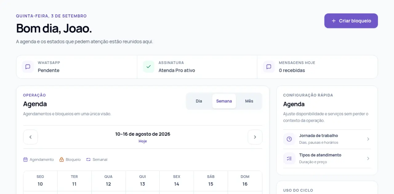Go to next week arrow
Image resolution: width=394 pixels, height=194 pixels.
[255, 137]
